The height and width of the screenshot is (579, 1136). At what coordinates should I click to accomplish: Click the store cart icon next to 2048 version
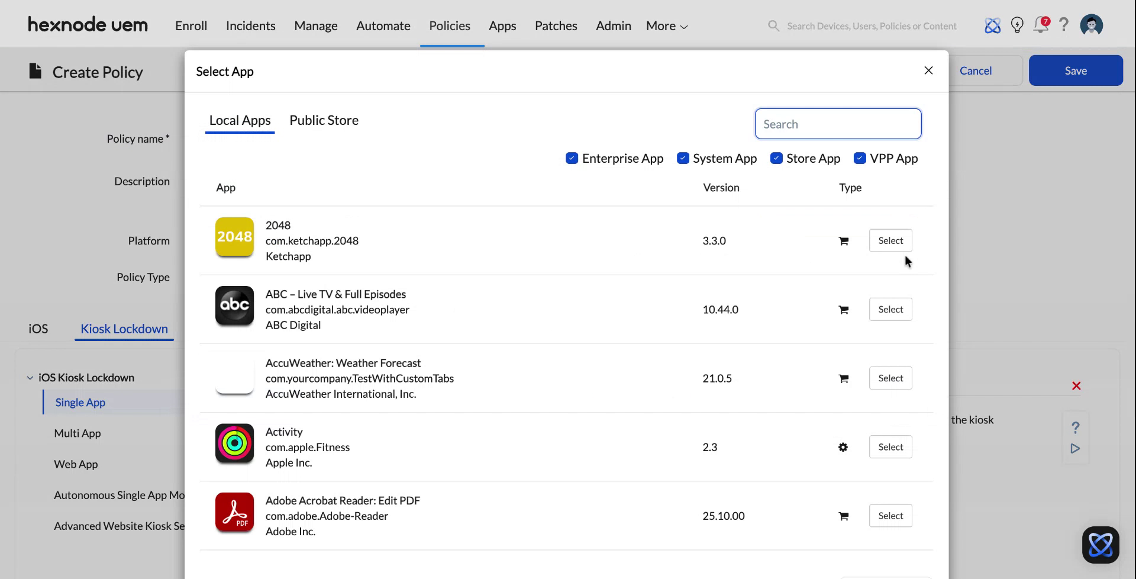click(843, 240)
